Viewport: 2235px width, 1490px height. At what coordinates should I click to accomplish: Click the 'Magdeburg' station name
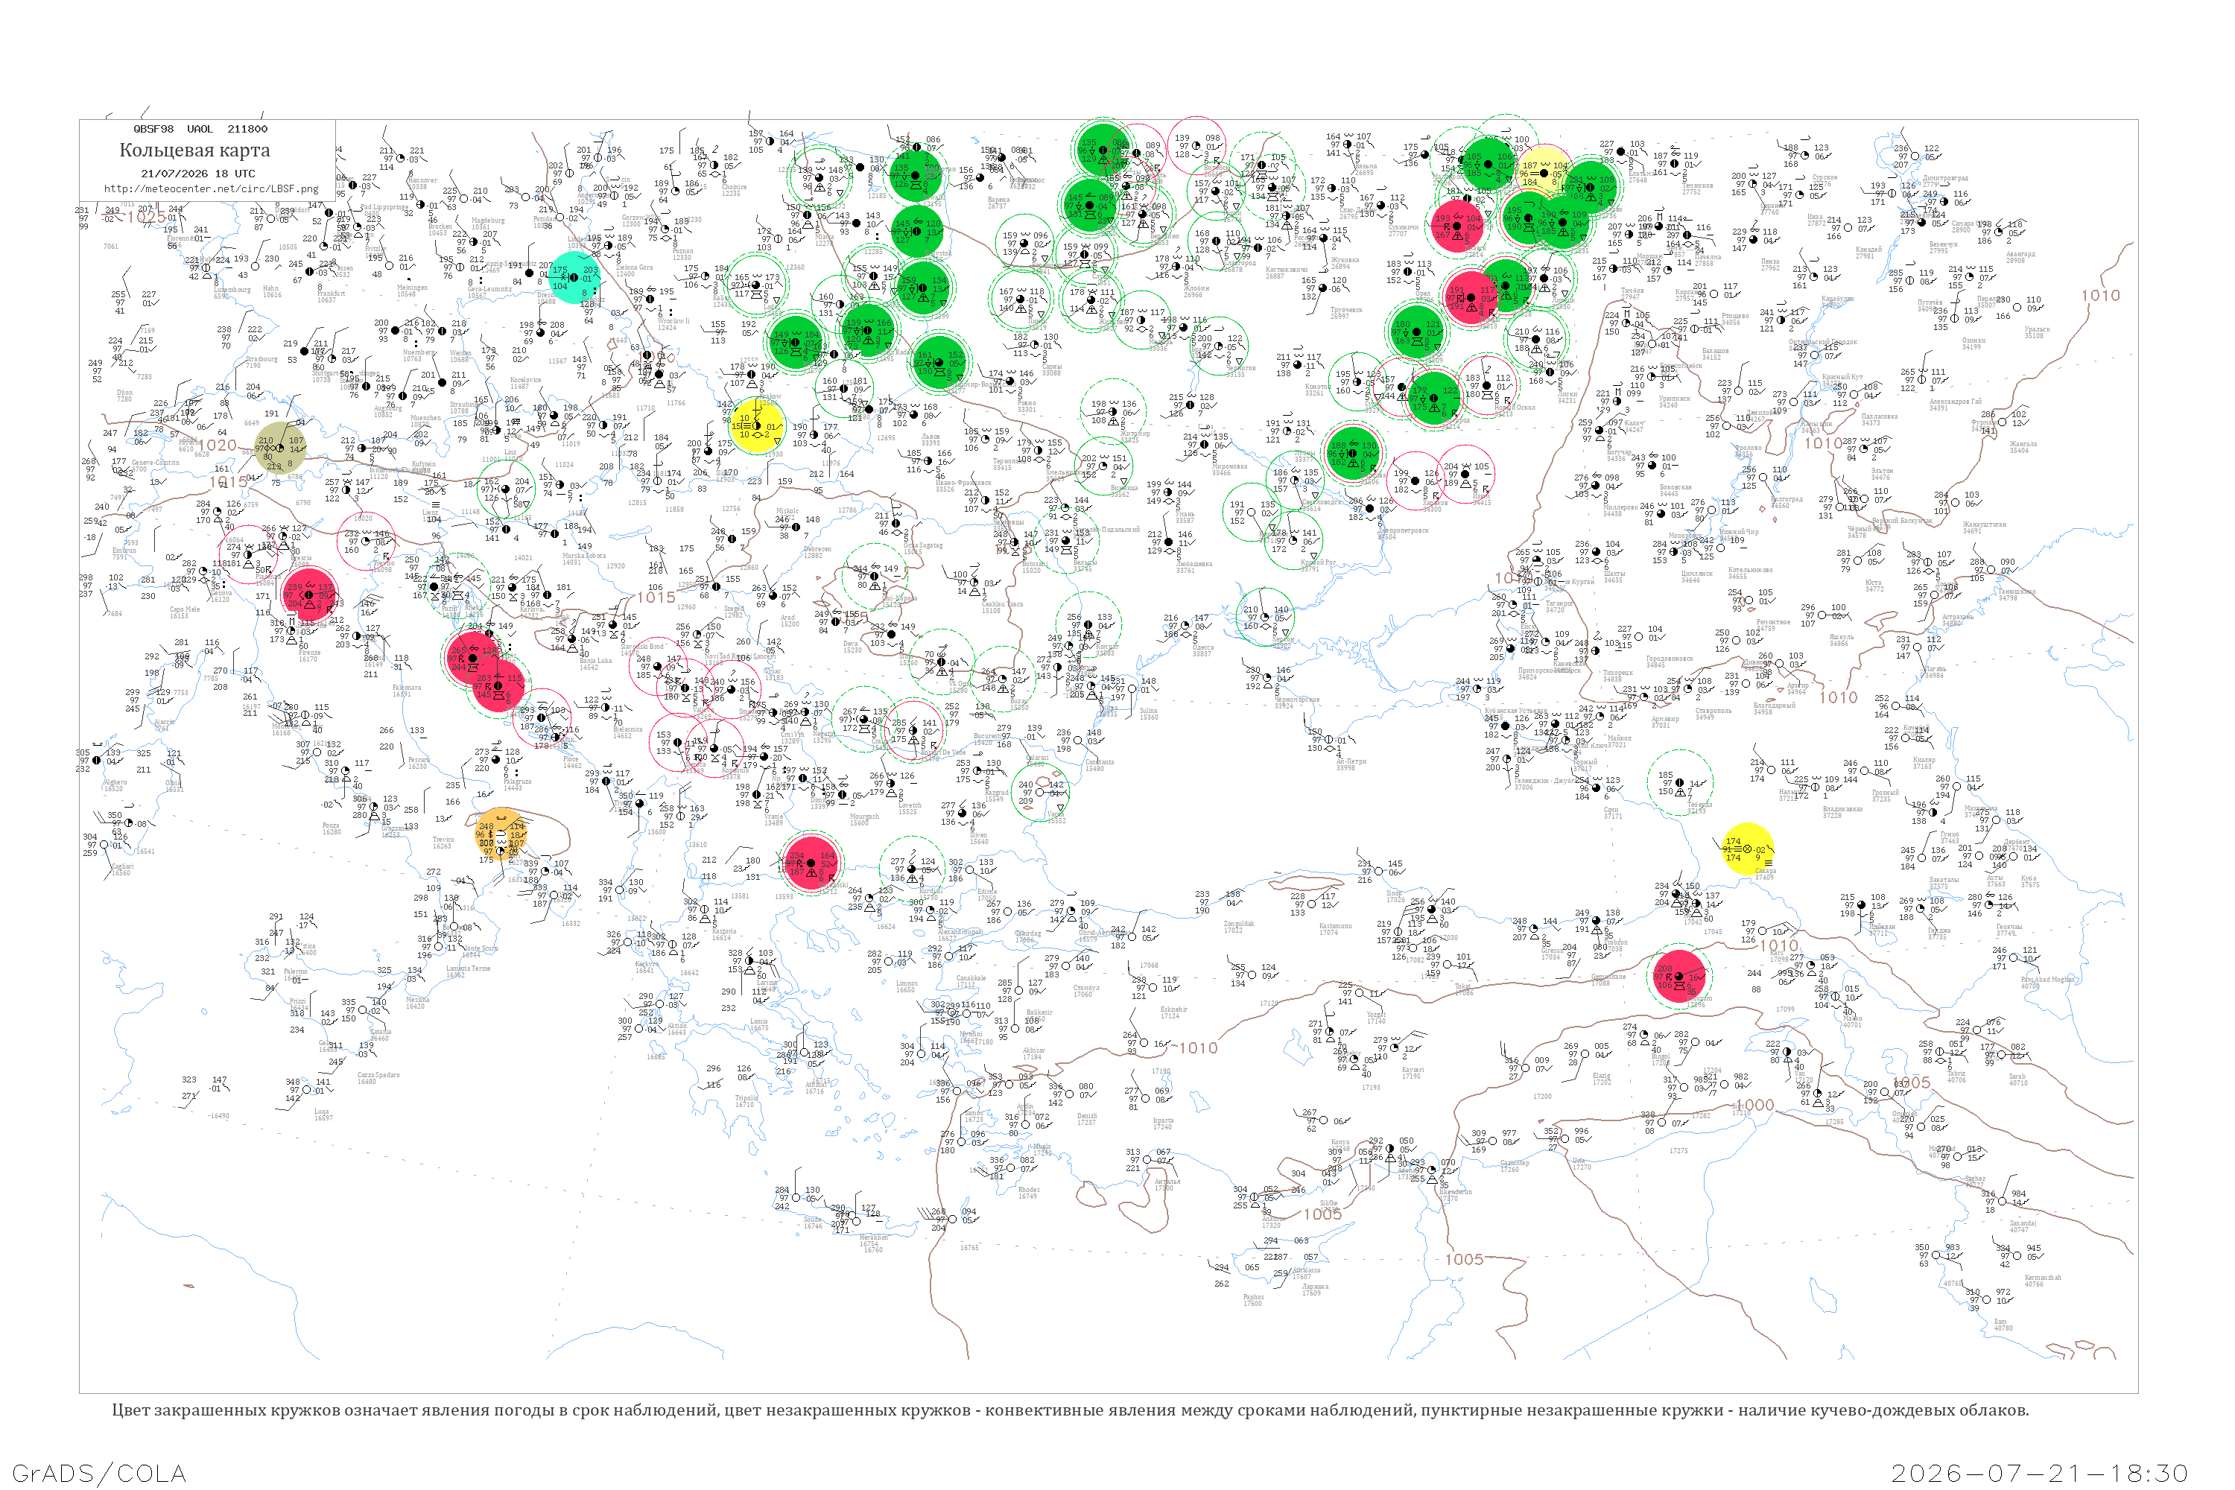[x=489, y=221]
